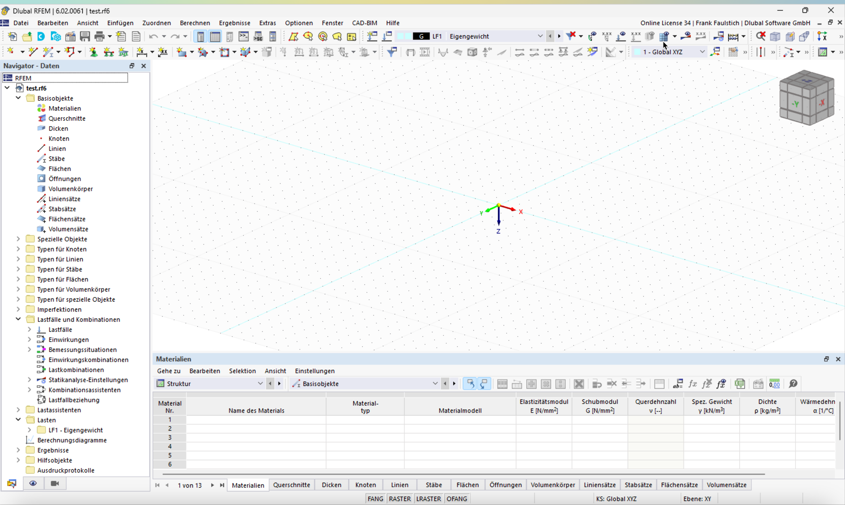This screenshot has width=845, height=505.
Task: Click the Excel export icon in Materialien toolbar
Action: click(740, 384)
